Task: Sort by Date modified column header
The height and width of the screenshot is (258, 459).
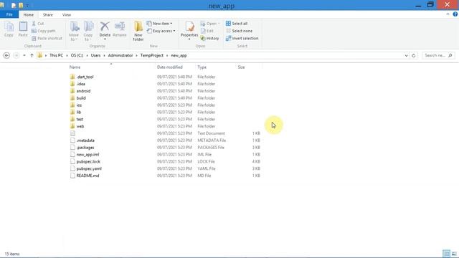Action: (170, 67)
